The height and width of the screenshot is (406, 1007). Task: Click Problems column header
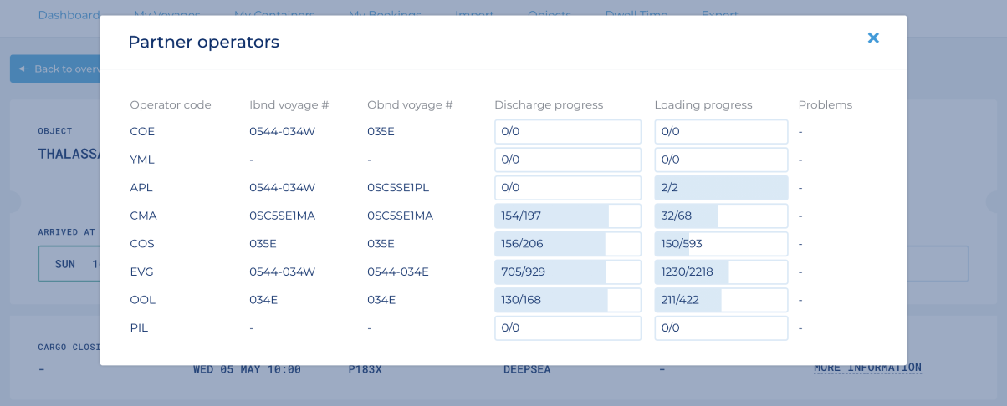pyautogui.click(x=826, y=105)
